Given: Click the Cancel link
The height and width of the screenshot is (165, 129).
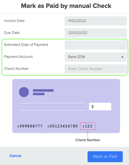Looking at the screenshot, I should [x=15, y=156].
